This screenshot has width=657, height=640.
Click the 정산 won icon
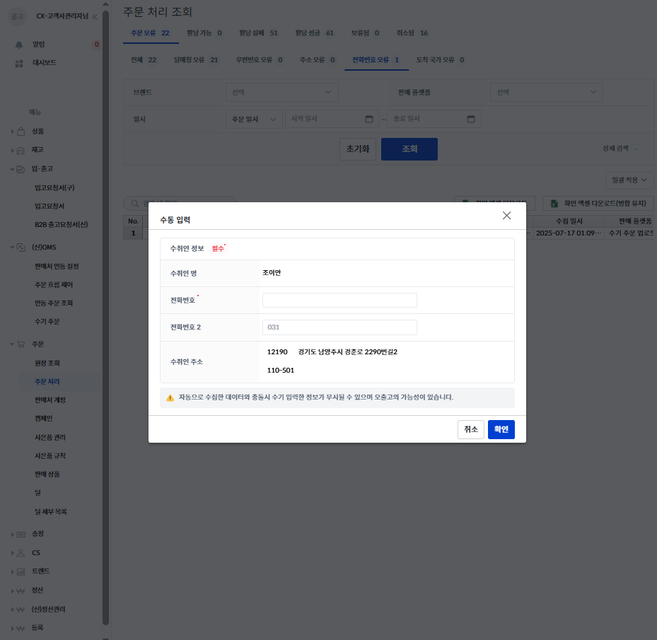tap(21, 591)
